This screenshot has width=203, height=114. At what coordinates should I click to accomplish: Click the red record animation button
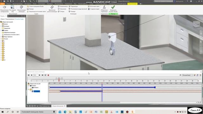click(48, 75)
